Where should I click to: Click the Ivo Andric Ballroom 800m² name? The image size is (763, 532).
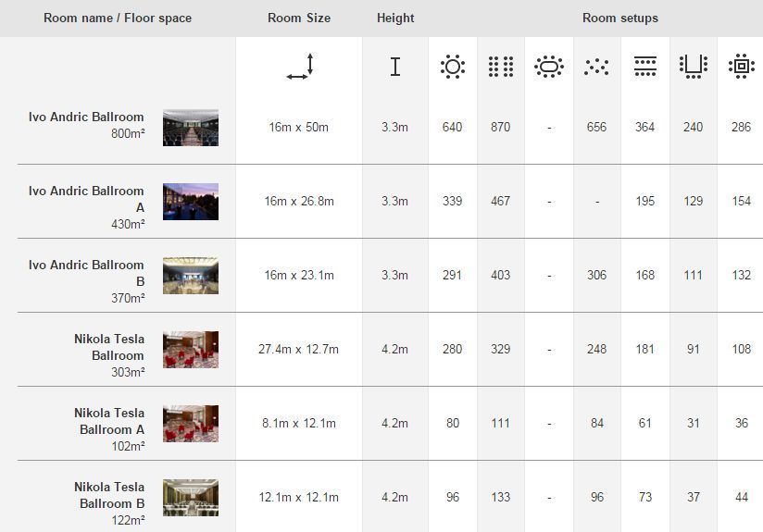86,118
